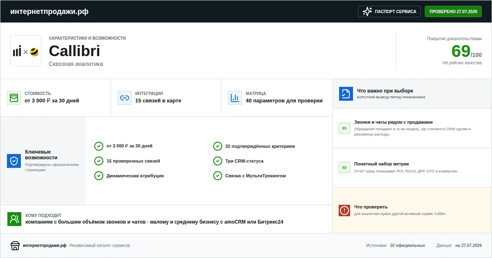This screenshot has height=258, width=492.
Task: Click the Callibri logo thumbnail
Action: [x=26, y=51]
